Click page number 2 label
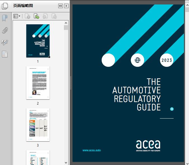This screenshot has height=165, width=189. coord(38,103)
